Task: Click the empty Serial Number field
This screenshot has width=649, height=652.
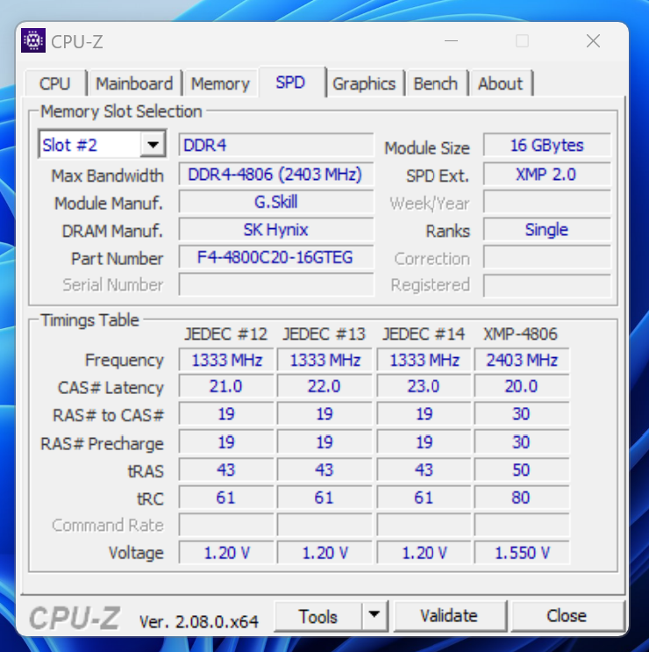Action: tap(276, 285)
